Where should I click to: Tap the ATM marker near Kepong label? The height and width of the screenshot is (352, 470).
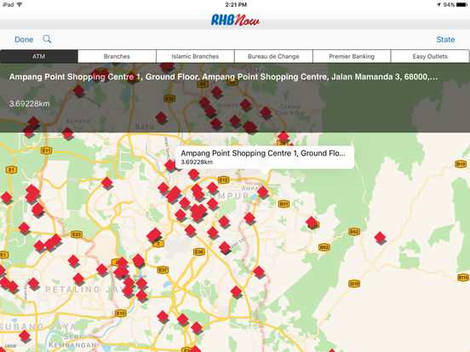[x=67, y=133]
